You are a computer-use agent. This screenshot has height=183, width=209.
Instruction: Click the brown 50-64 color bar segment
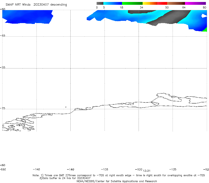(176, 3)
